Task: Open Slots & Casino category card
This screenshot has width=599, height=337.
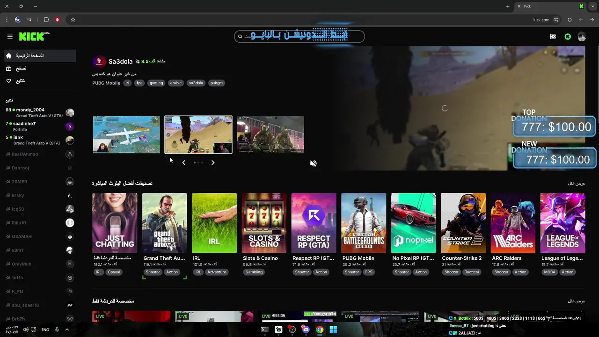Action: [264, 223]
